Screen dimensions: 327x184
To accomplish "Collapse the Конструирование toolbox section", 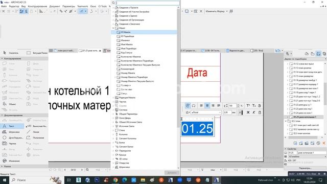I will pyautogui.click(x=2, y=59).
